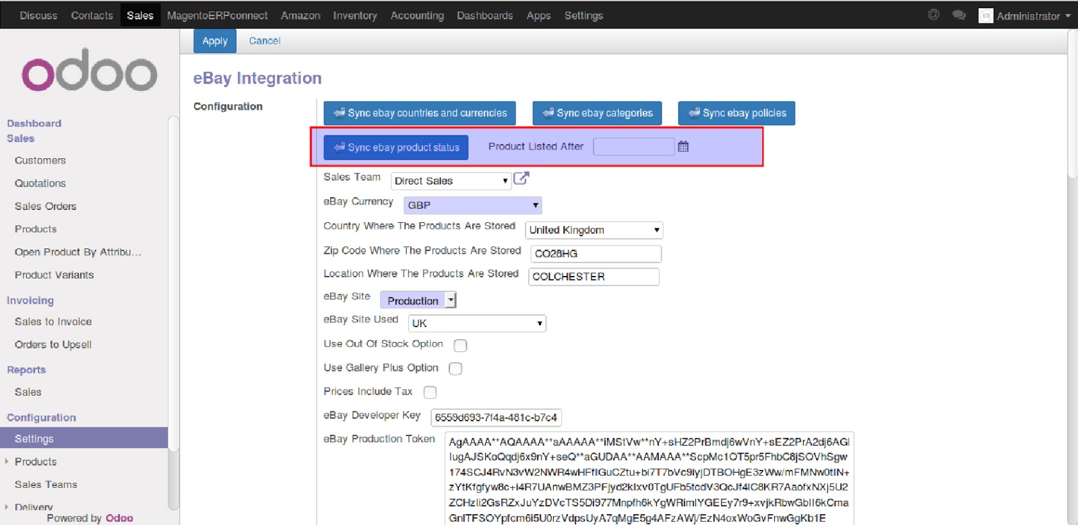Open Quotations in the sidebar

[40, 184]
